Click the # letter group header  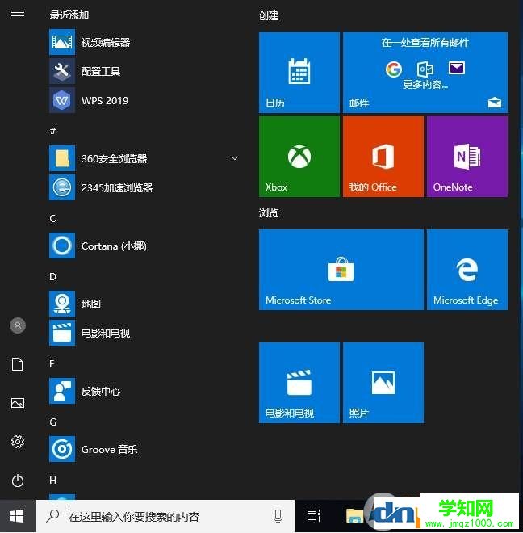pos(52,131)
